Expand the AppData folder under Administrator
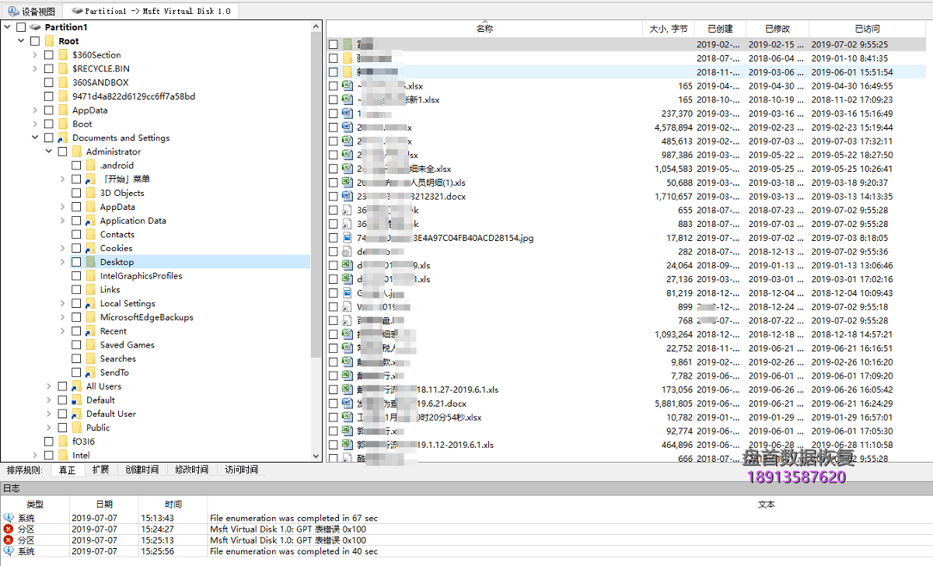The image size is (933, 566). tap(62, 207)
